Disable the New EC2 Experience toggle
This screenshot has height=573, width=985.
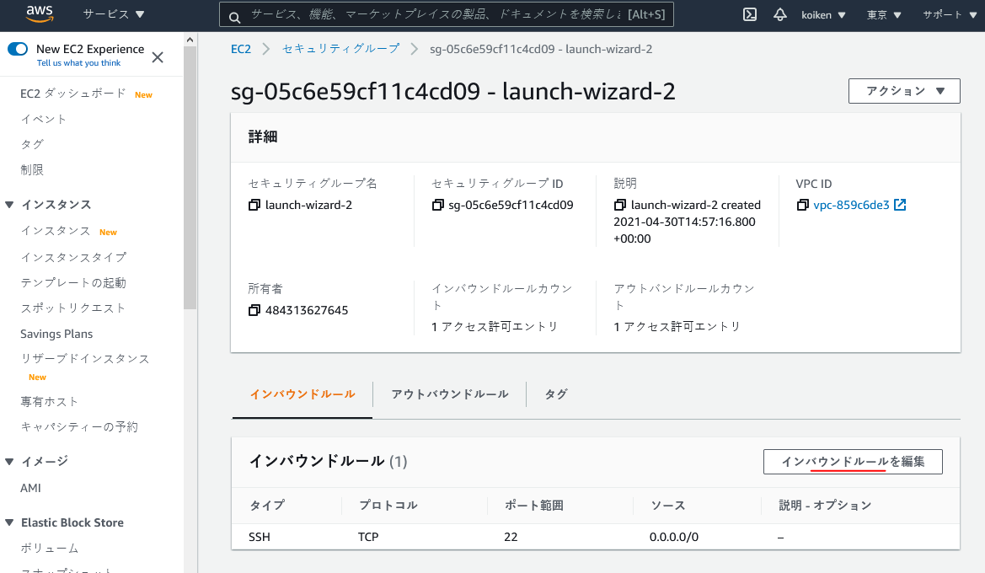tap(19, 49)
